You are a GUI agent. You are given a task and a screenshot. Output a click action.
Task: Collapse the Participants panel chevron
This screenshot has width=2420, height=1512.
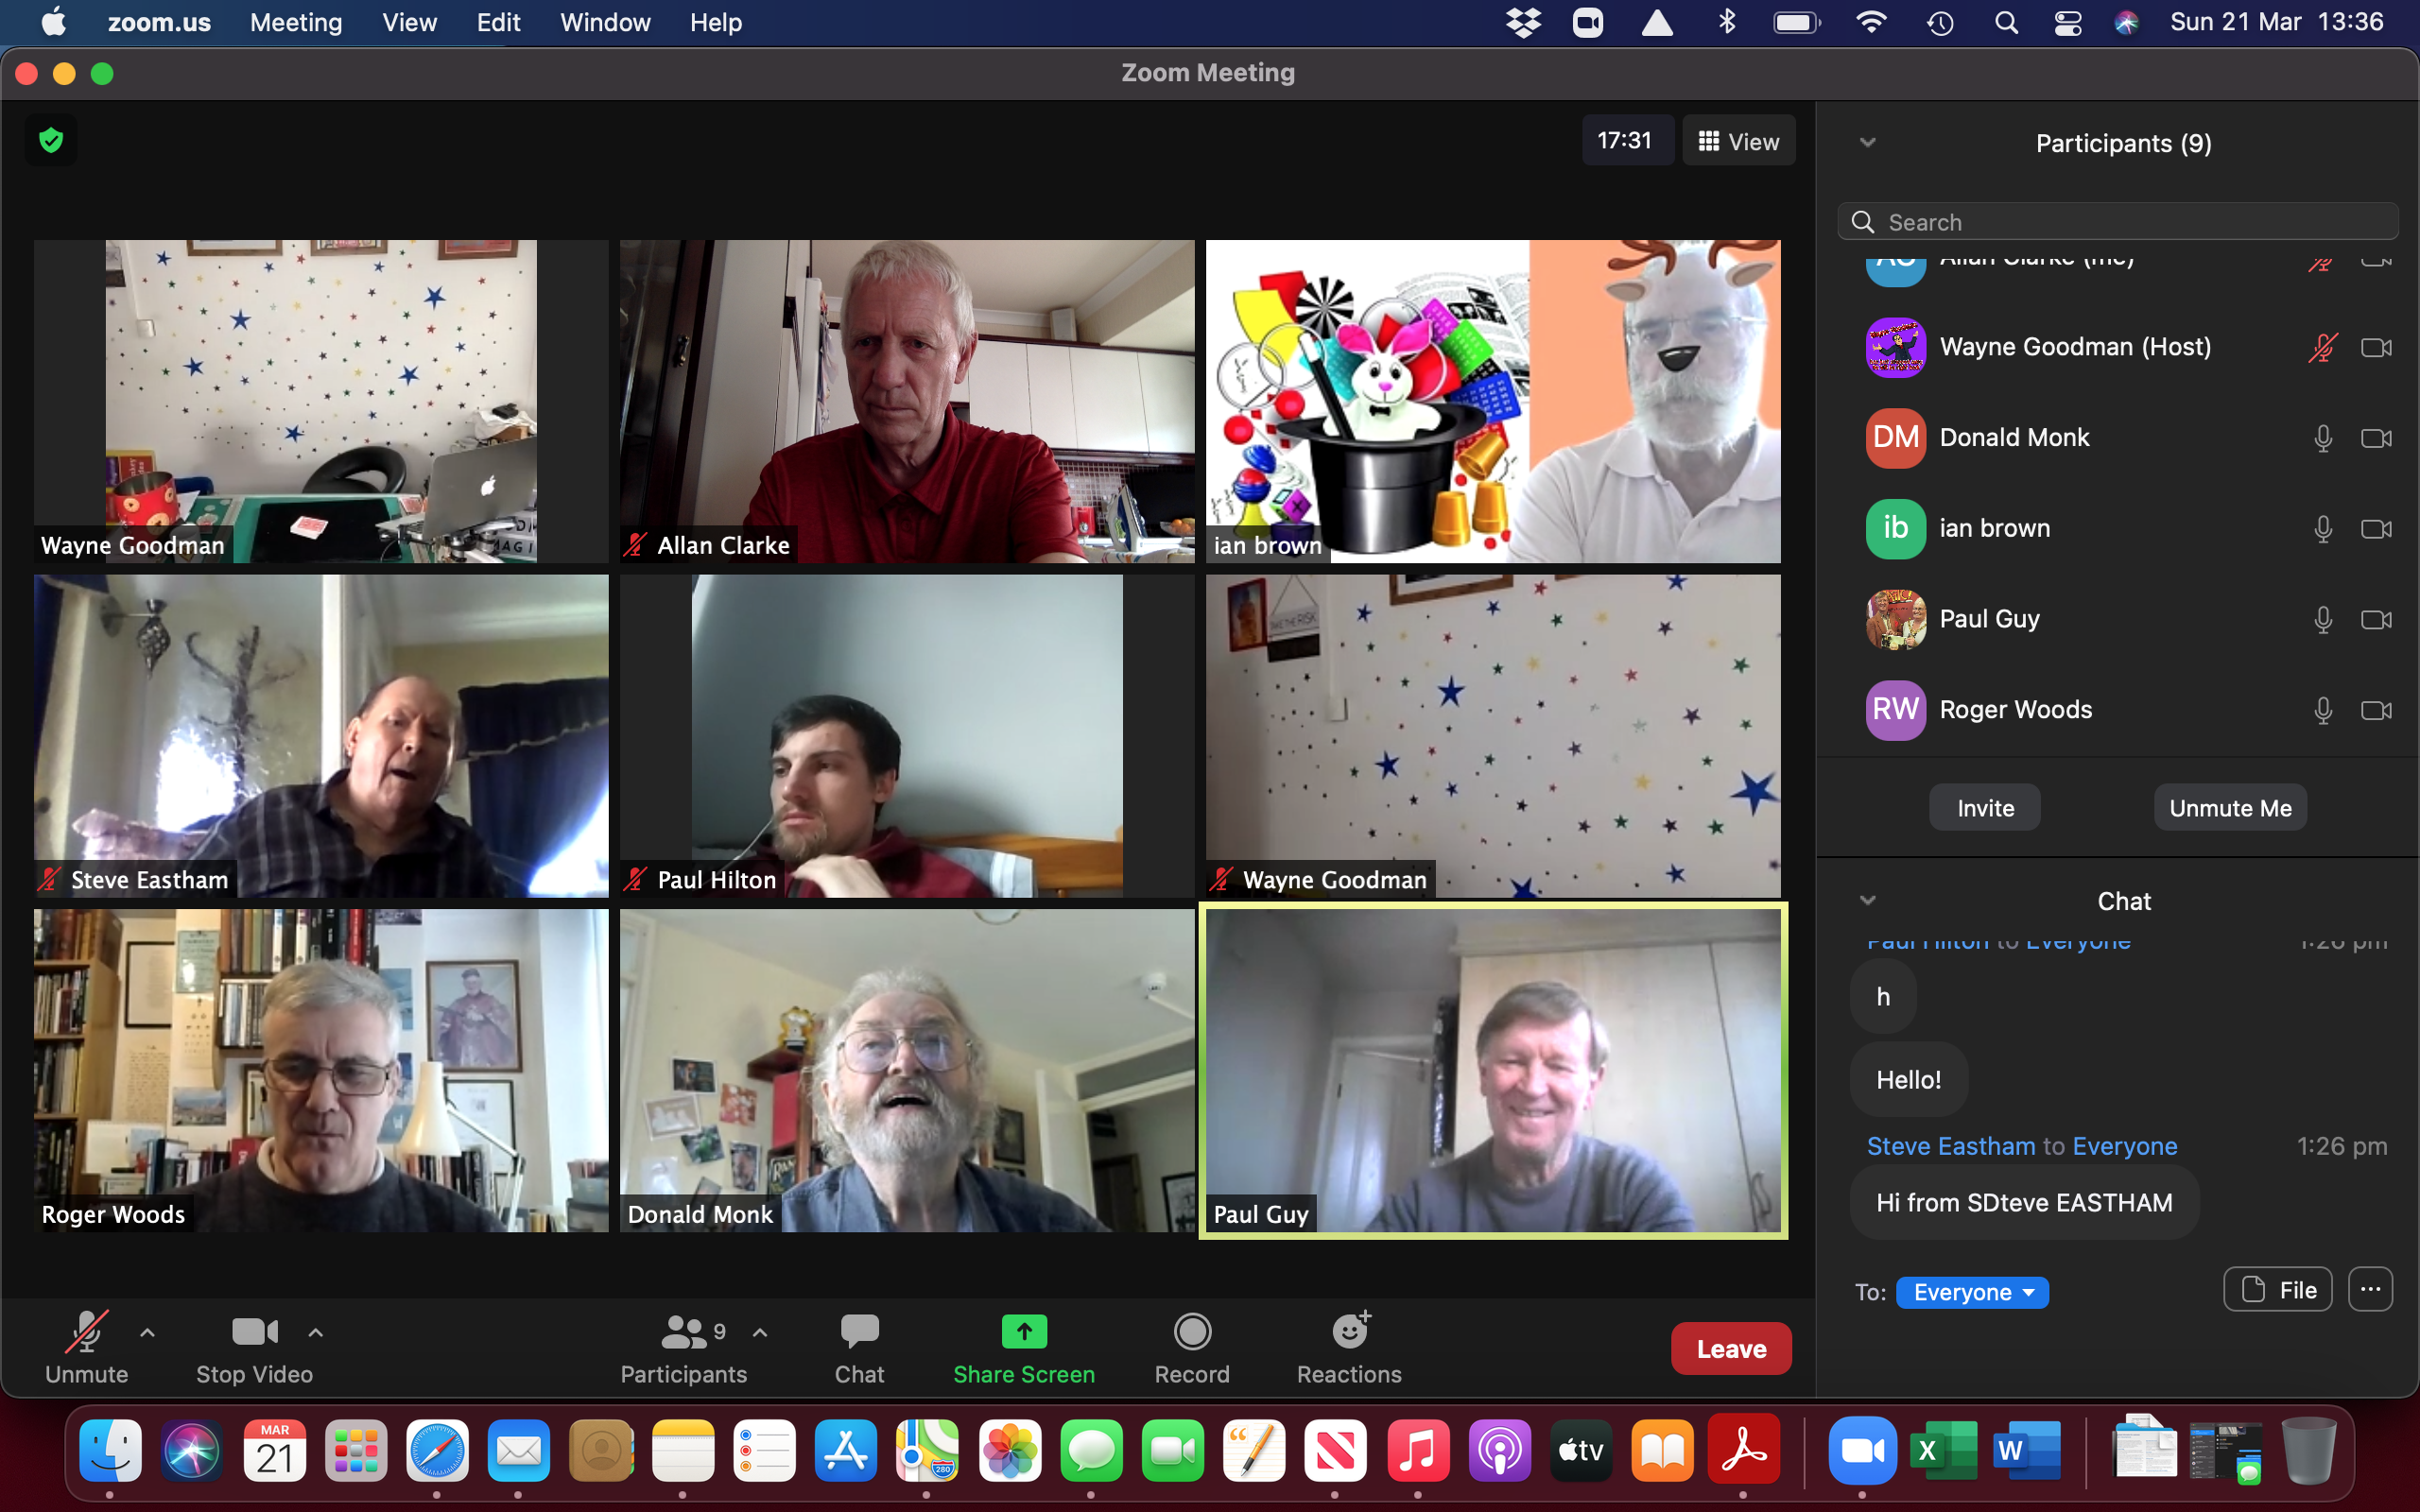point(1867,143)
